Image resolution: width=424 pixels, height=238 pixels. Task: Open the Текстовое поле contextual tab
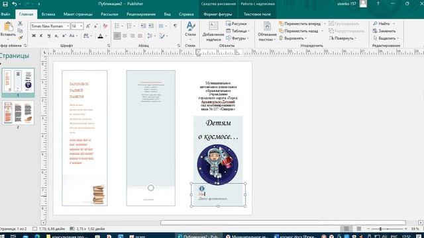(257, 15)
